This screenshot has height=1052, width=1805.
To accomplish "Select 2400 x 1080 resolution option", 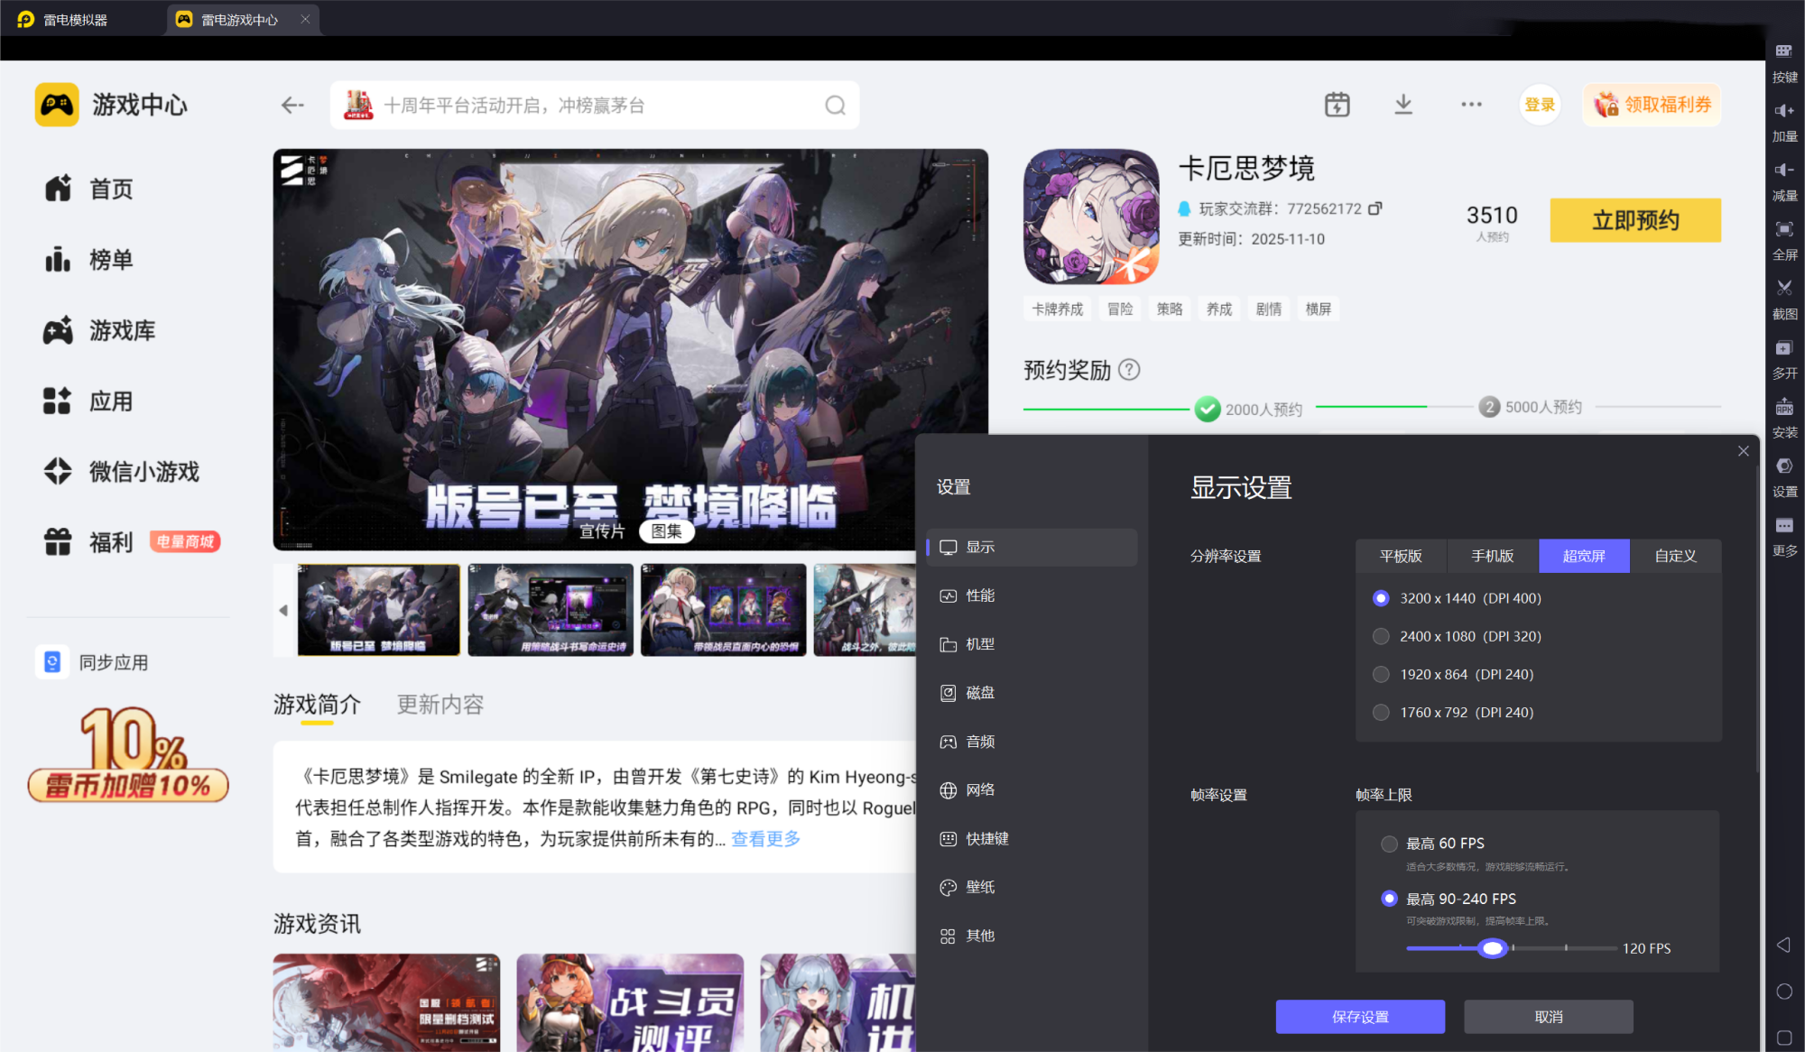I will pyautogui.click(x=1381, y=636).
